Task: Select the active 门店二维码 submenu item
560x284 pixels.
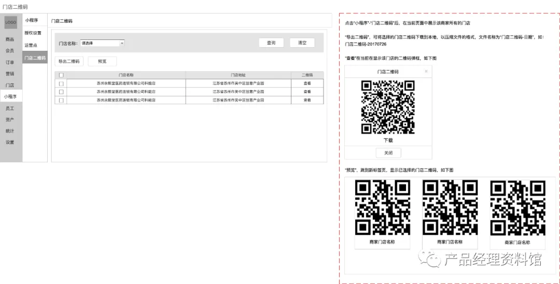Action: tap(35, 58)
